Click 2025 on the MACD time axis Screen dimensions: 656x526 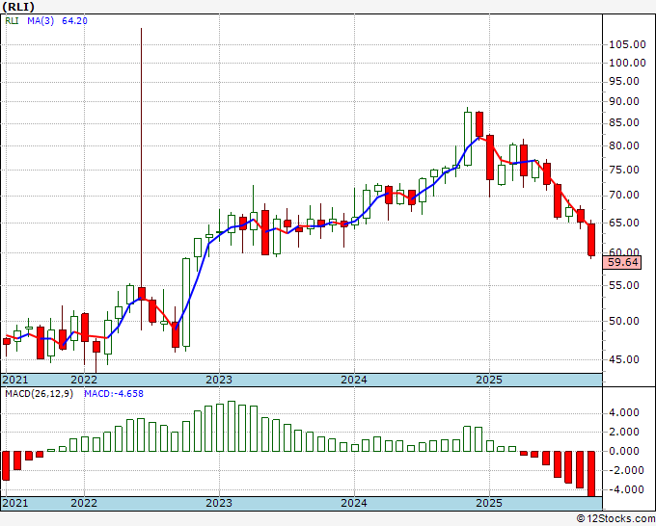tap(489, 503)
